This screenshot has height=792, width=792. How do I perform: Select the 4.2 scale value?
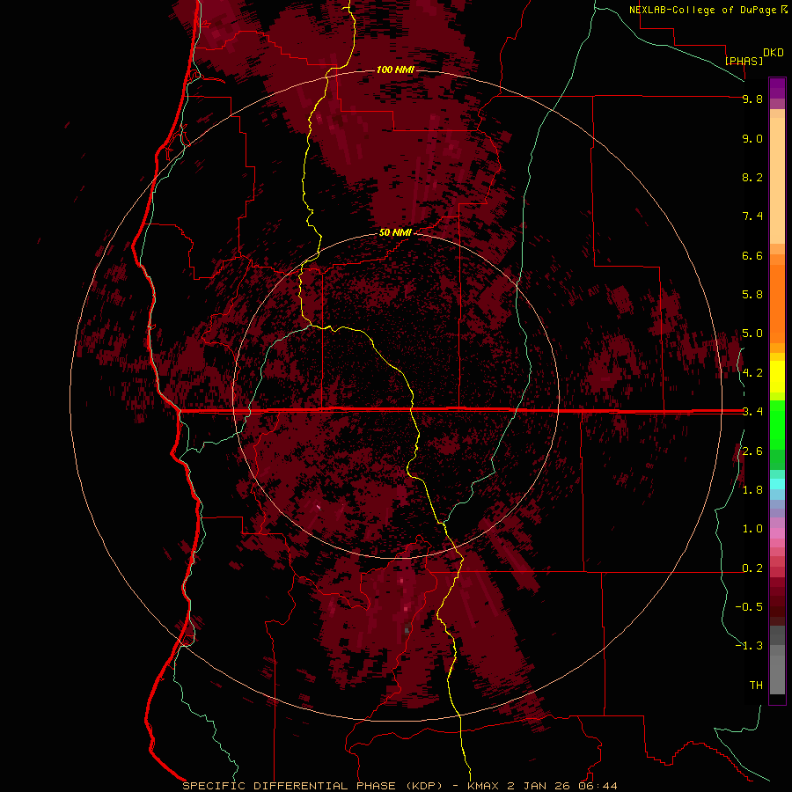click(x=752, y=373)
